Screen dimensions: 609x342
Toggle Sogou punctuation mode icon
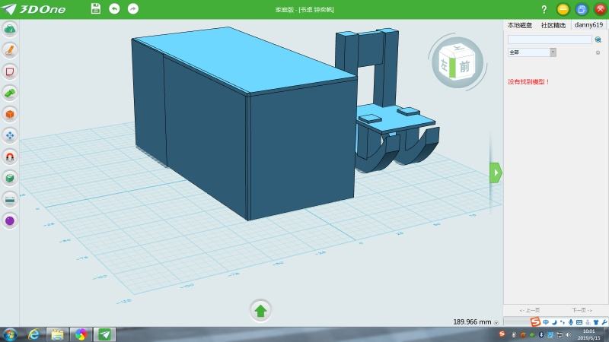[x=563, y=322]
